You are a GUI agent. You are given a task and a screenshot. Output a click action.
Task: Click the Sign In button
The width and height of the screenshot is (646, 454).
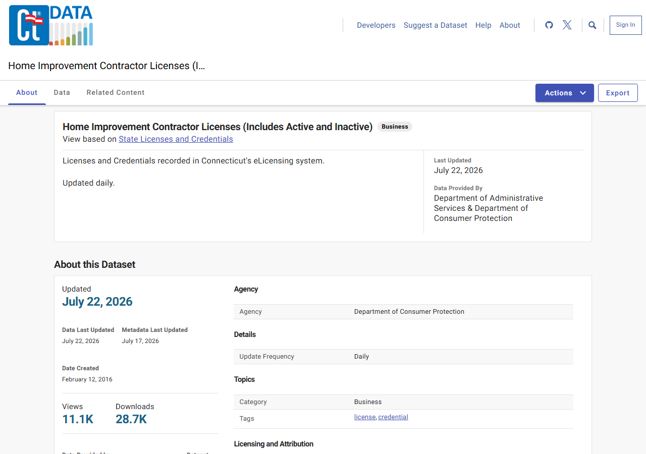click(626, 25)
